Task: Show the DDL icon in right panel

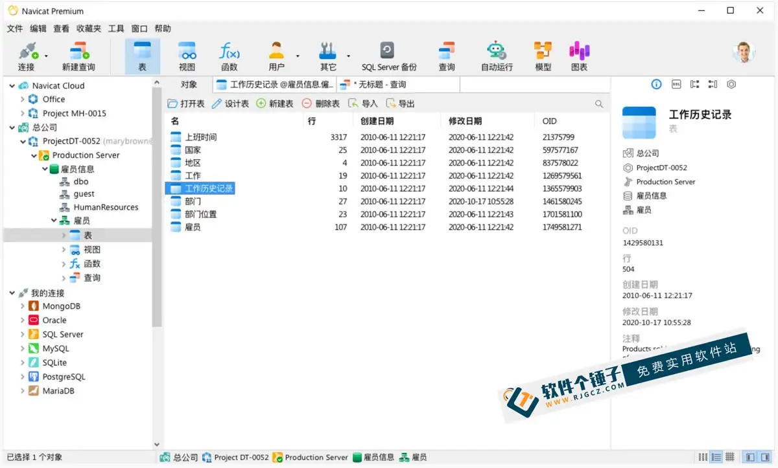Action: pyautogui.click(x=676, y=84)
